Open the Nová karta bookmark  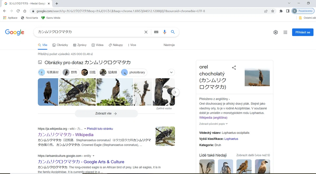pos(29,18)
